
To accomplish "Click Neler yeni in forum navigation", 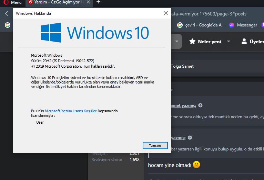I will tap(205, 42).
